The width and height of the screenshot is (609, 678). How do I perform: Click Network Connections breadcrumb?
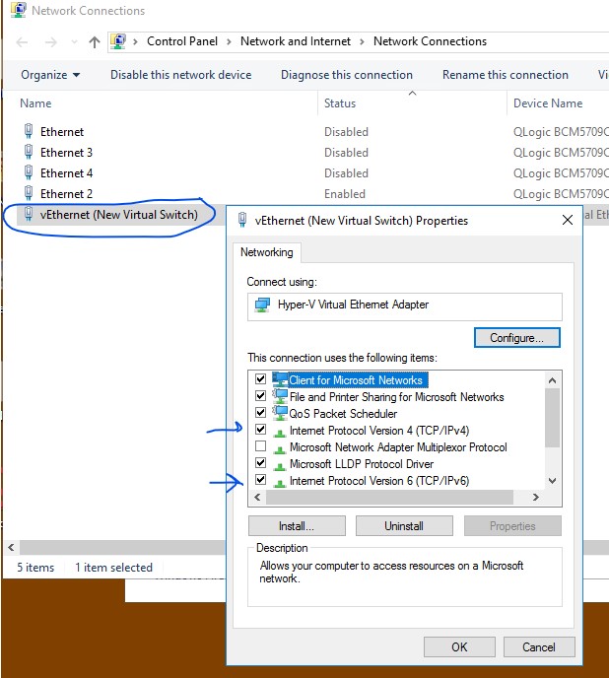[430, 41]
